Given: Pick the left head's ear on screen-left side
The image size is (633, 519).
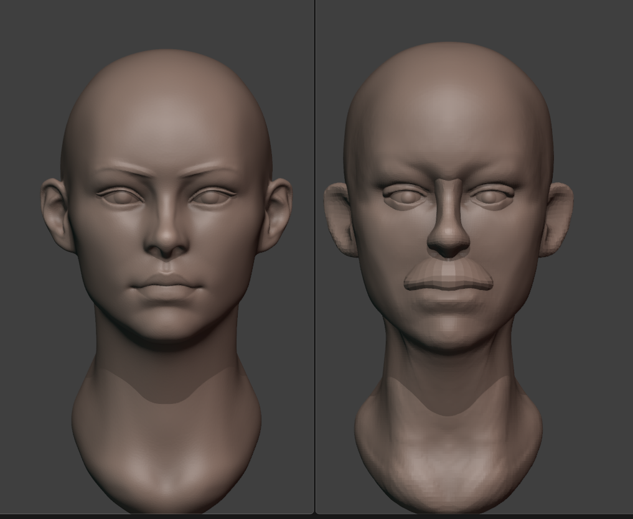Looking at the screenshot, I should click(x=57, y=215).
